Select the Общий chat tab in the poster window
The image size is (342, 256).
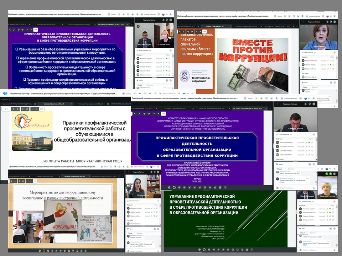click(305, 87)
